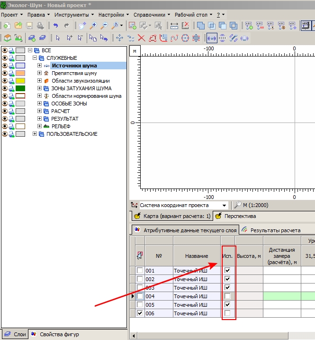The height and width of the screenshot is (340, 315).
Task: Click the Print toolbar icon
Action: tap(40, 26)
